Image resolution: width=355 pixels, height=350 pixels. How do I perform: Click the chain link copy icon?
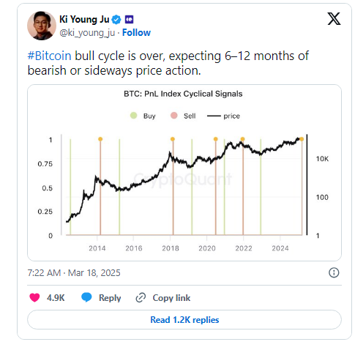pos(141,298)
